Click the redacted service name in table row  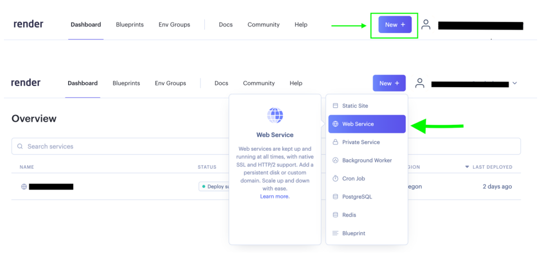click(51, 187)
